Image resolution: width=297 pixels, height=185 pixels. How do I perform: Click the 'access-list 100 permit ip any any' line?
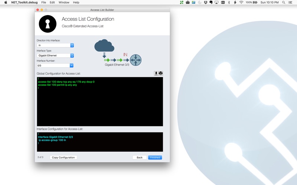click(58, 85)
